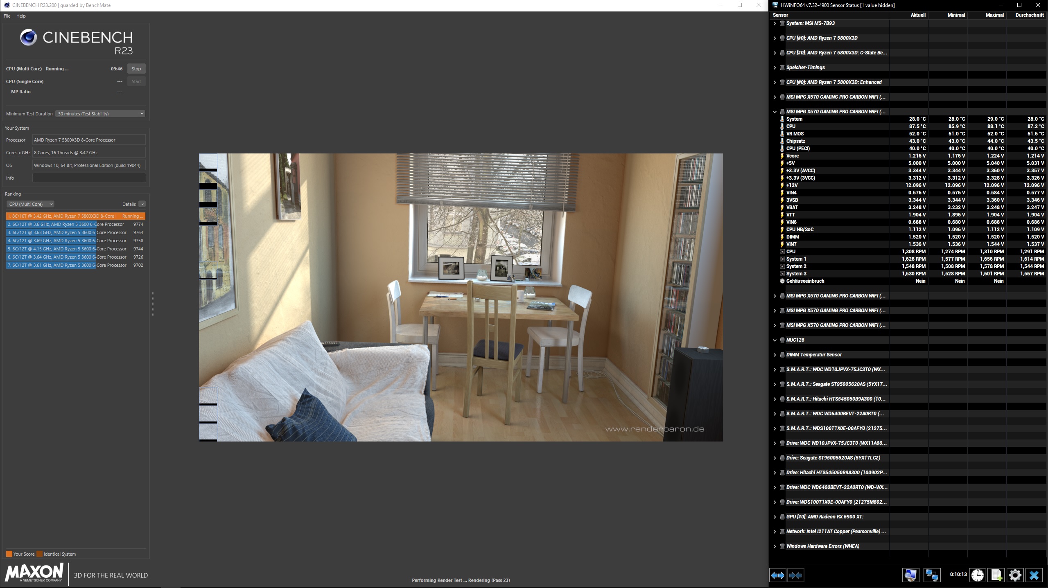Screen dimensions: 1048x588
Task: Collapse the second MSI MPG X570 sensor group
Action: point(775,112)
